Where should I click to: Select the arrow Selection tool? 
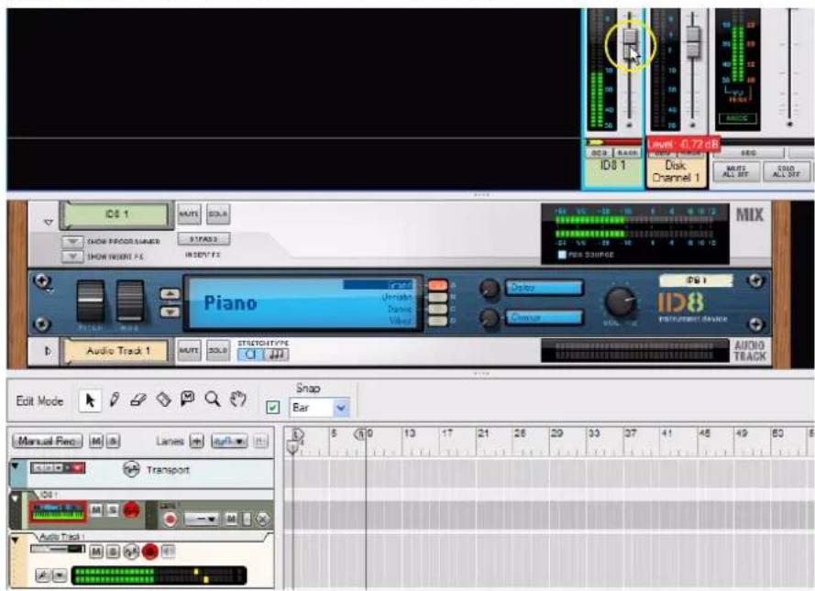[90, 400]
